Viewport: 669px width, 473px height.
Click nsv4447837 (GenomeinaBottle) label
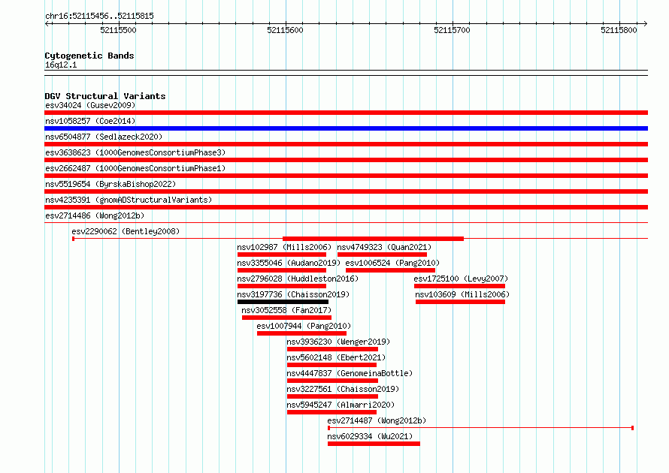tap(350, 373)
